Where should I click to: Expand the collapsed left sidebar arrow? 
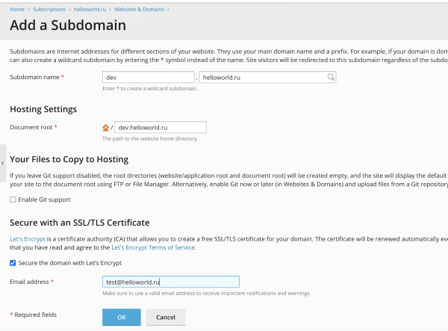3,163
